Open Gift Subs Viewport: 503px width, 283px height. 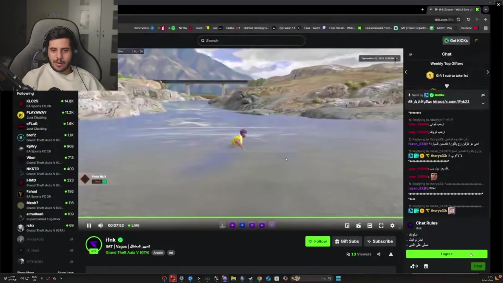click(347, 241)
